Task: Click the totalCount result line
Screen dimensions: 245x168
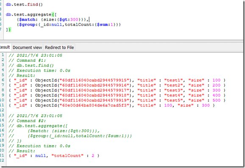Action: coord(54,156)
